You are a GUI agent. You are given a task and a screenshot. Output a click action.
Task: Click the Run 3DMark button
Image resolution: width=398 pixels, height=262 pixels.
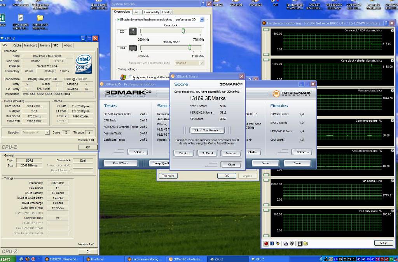(x=120, y=163)
